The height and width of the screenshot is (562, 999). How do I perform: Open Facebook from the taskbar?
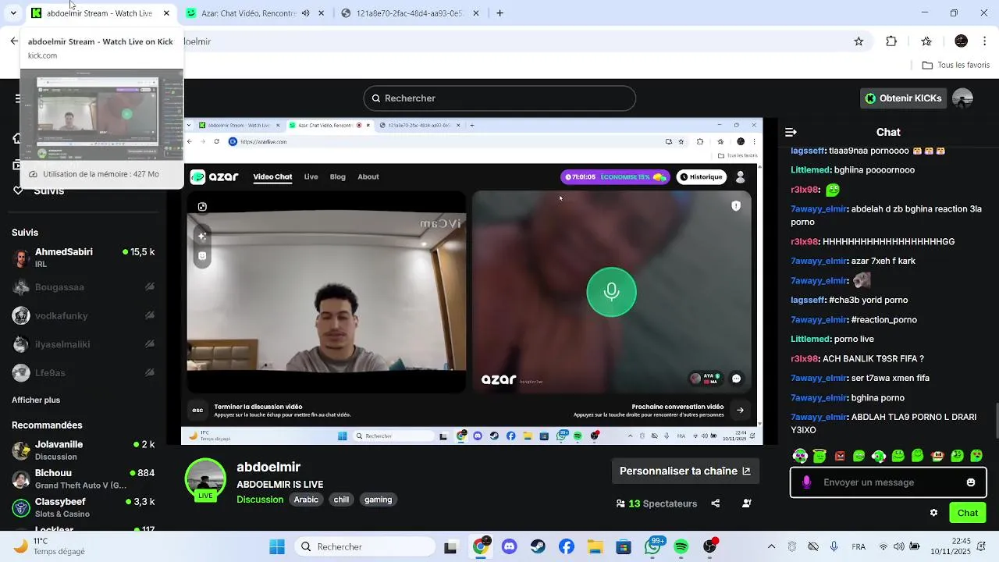(x=567, y=547)
